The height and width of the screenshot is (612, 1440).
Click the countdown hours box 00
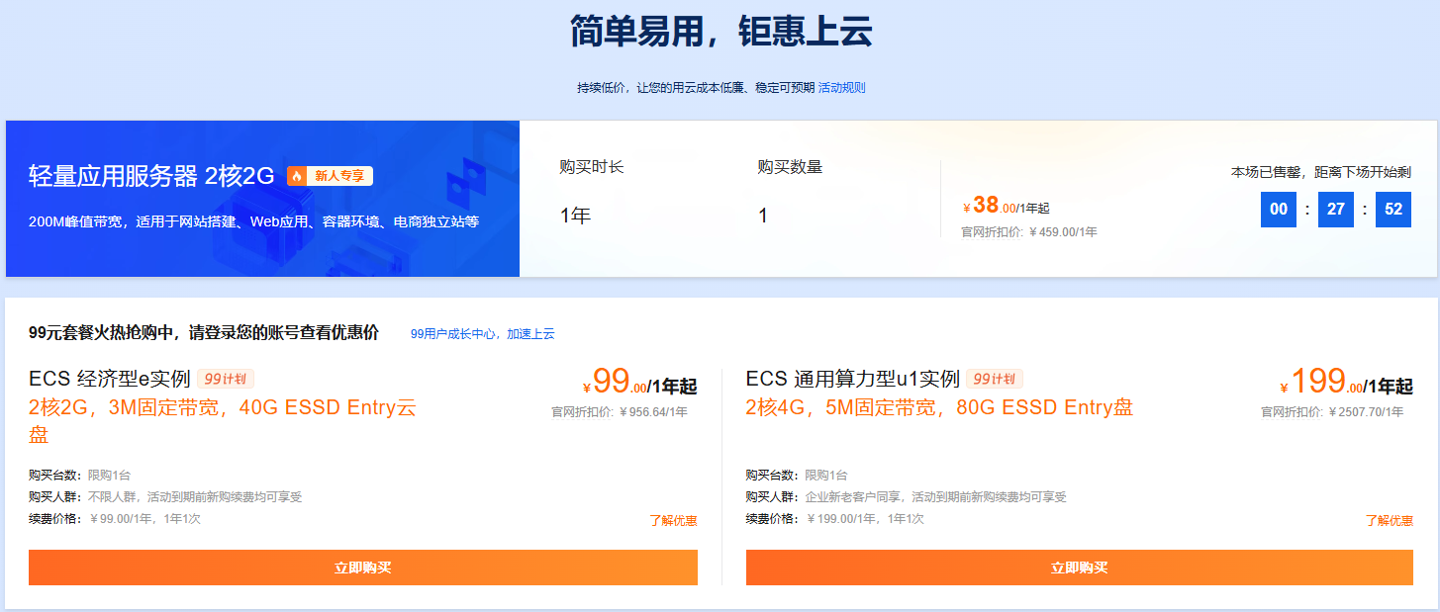pos(1279,210)
